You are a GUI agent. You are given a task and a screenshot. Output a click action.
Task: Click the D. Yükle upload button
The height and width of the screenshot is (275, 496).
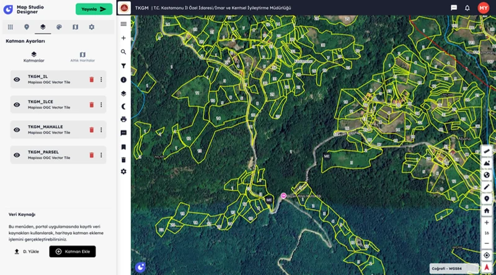(27, 251)
